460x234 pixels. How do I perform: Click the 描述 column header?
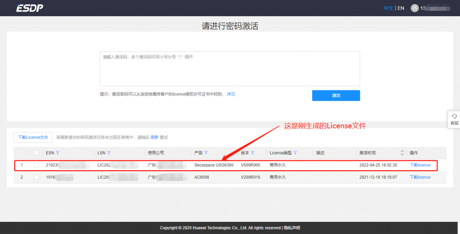coord(320,153)
